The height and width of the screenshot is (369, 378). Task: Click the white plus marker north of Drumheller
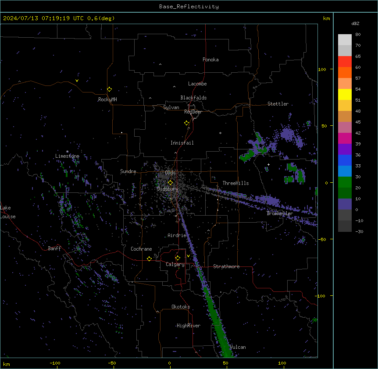268,164
